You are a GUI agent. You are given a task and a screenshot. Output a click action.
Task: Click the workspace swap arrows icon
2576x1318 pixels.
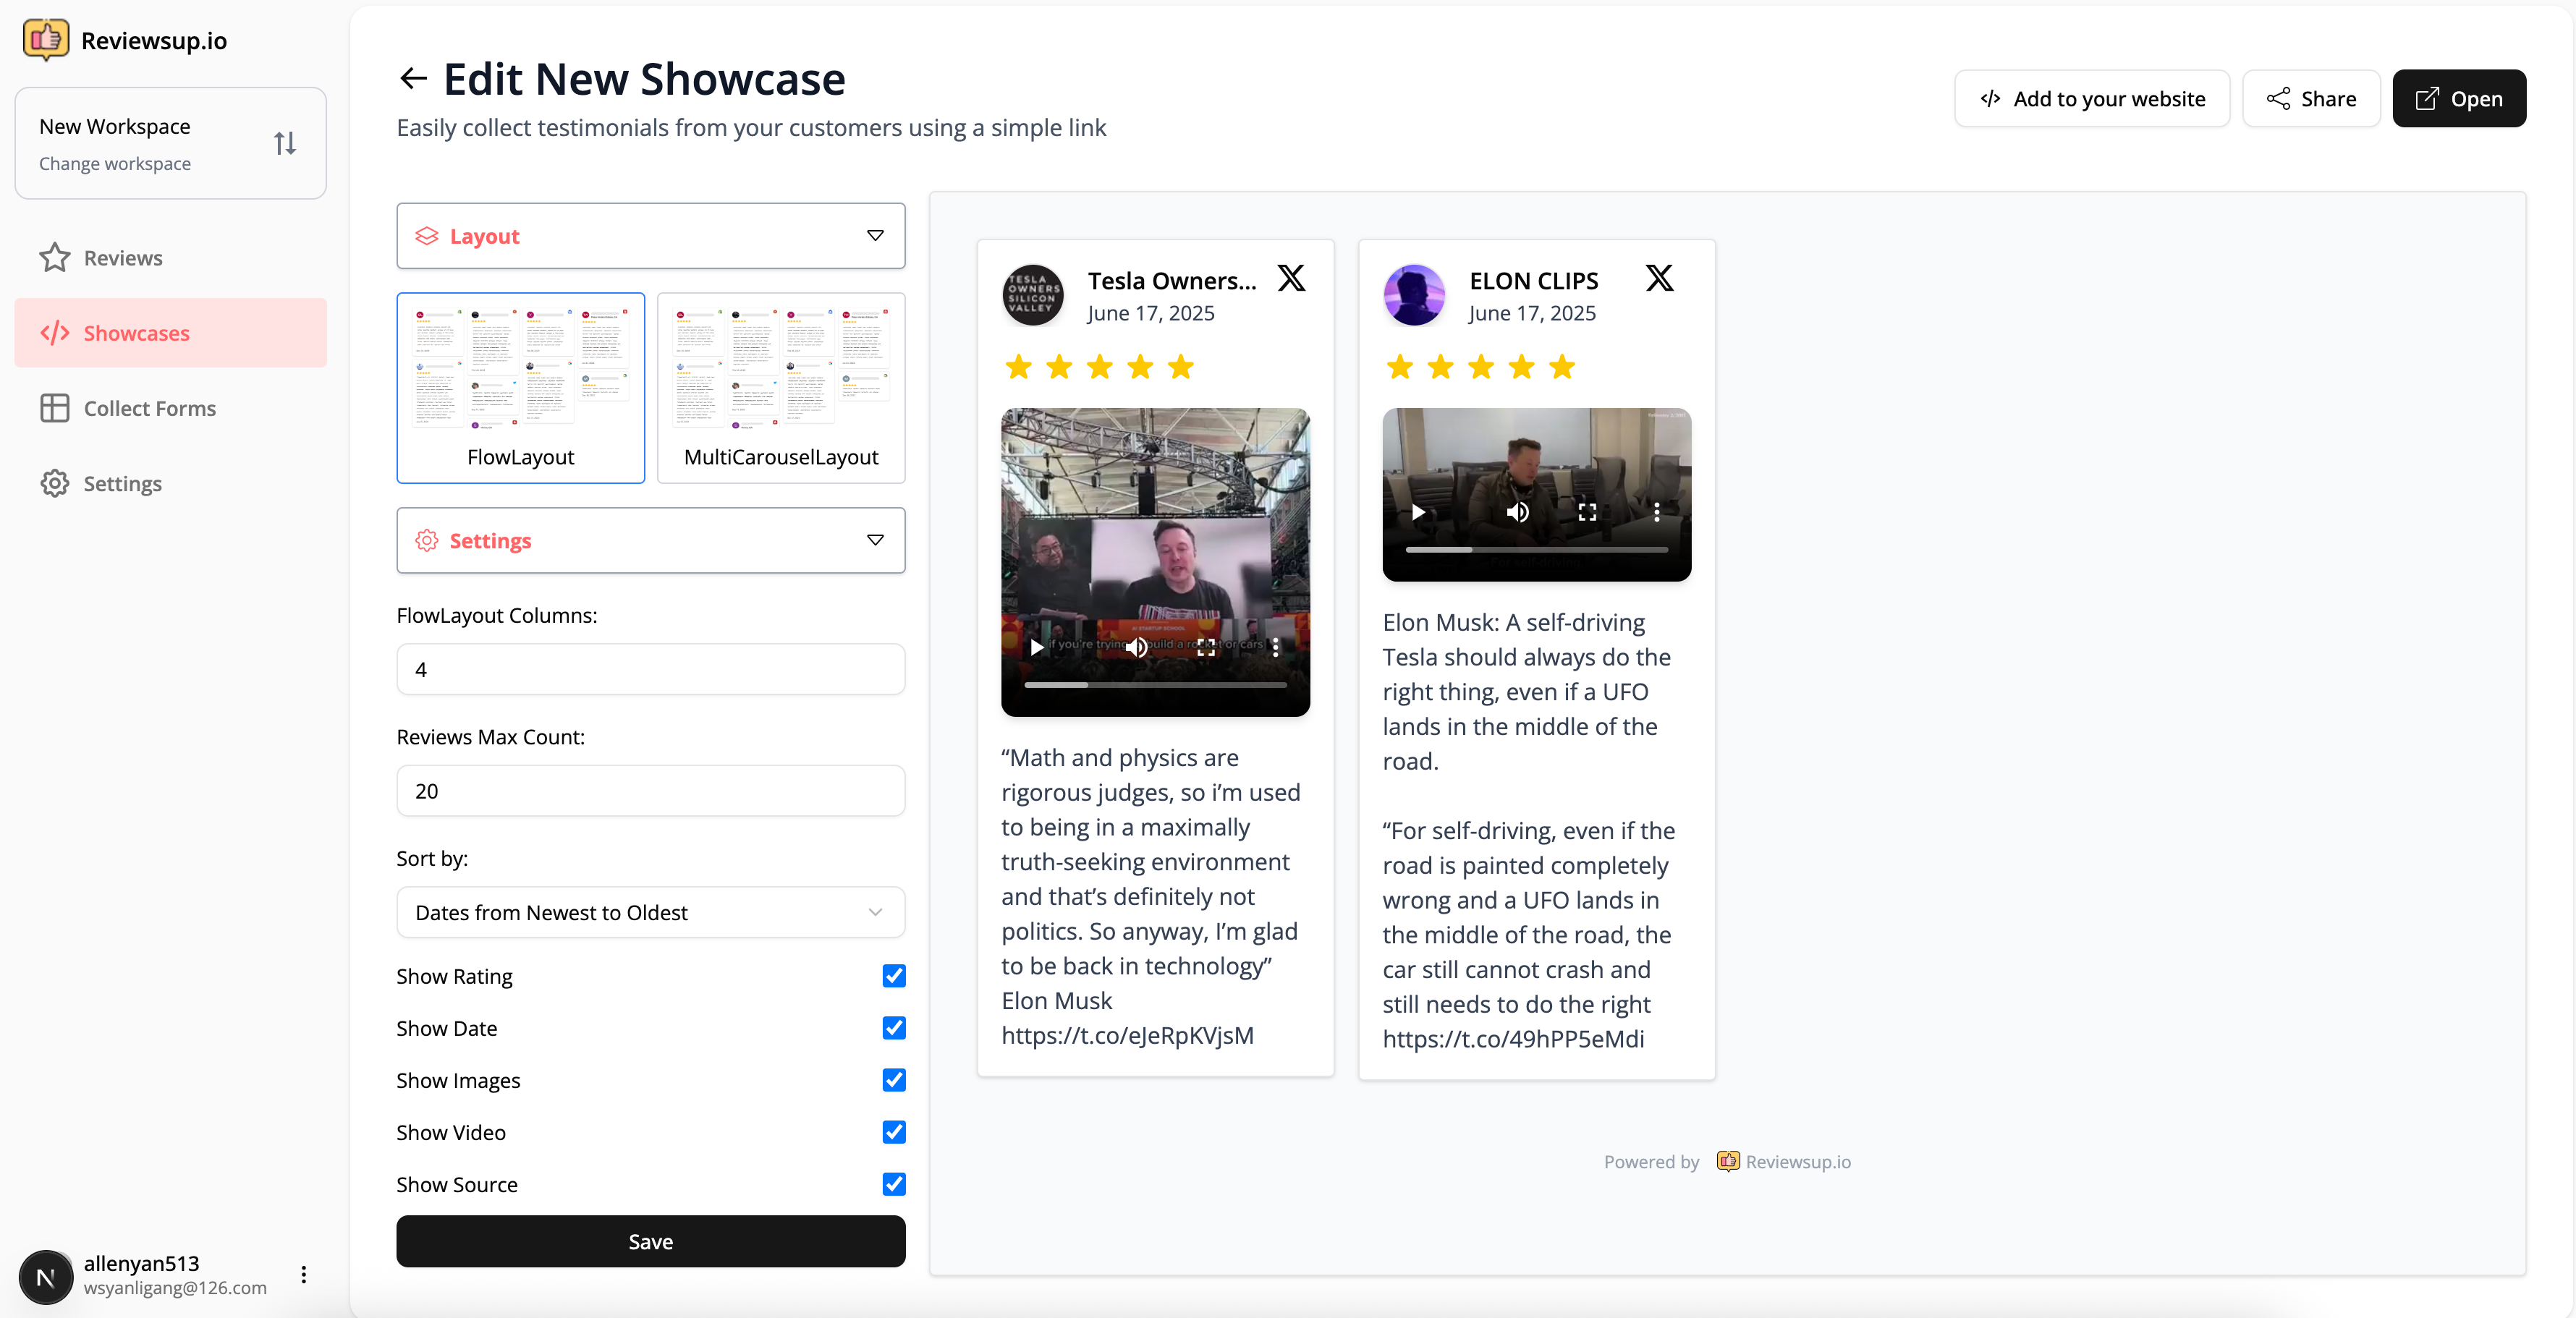tap(284, 143)
